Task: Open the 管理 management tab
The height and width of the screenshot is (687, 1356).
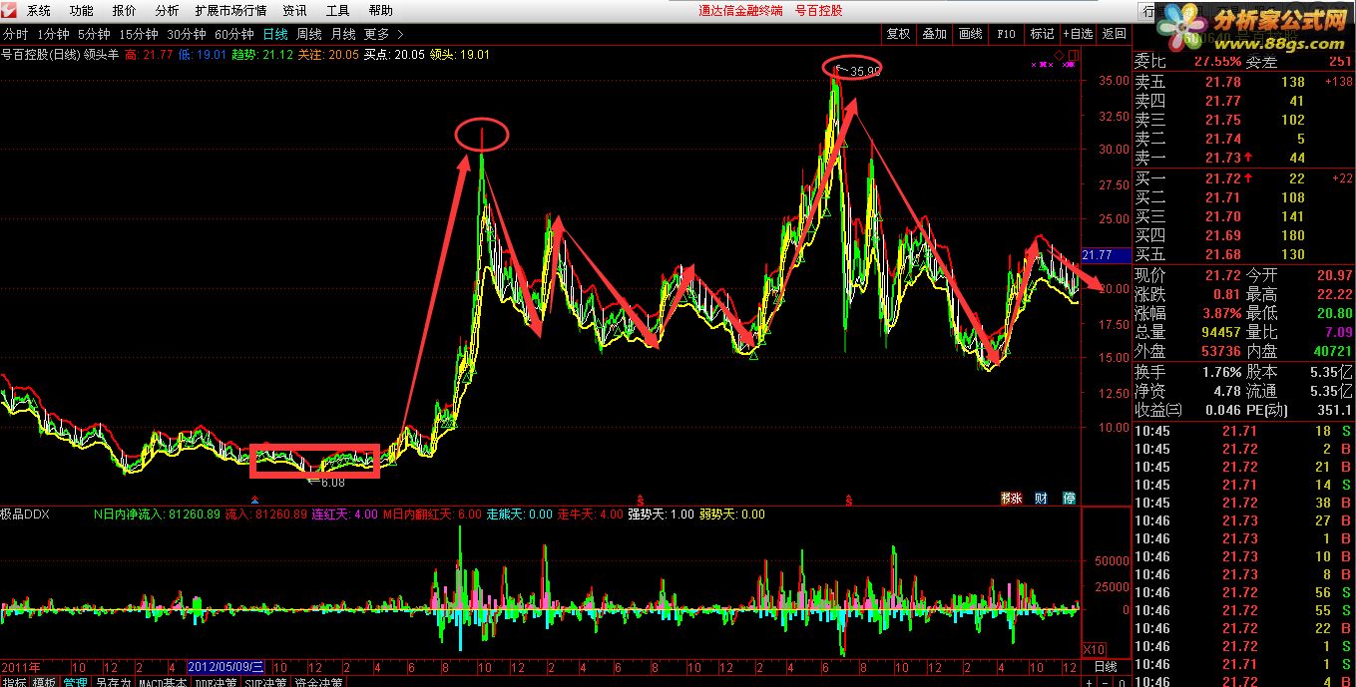Action: point(75,682)
